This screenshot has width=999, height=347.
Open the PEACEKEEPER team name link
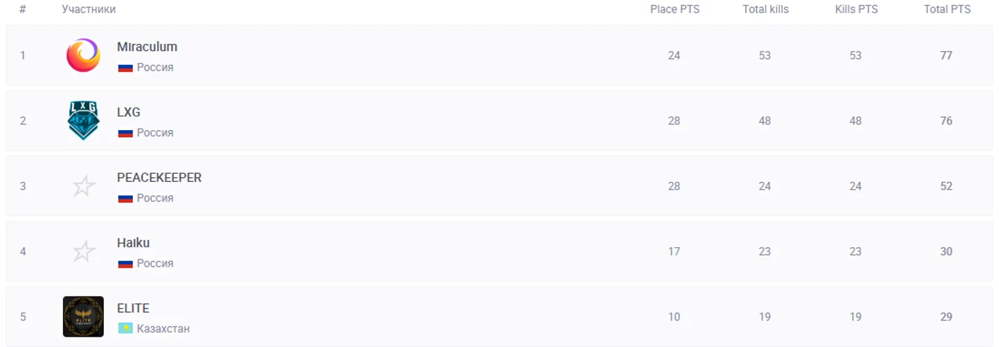159,178
